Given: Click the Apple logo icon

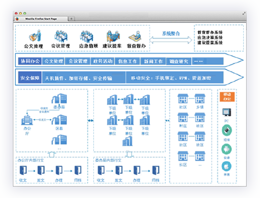Looking at the screenshot, I should 226,166.
